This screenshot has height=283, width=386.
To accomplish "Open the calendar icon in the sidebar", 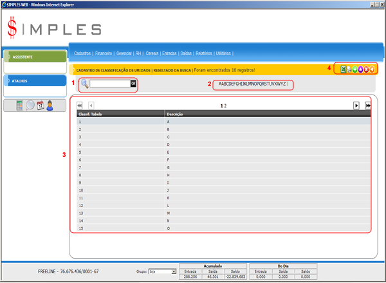I will pyautogui.click(x=39, y=105).
